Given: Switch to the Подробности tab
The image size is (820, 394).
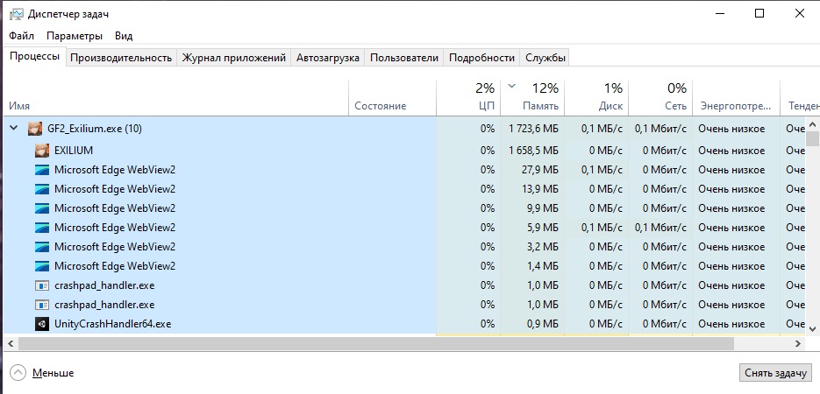Looking at the screenshot, I should [481, 58].
